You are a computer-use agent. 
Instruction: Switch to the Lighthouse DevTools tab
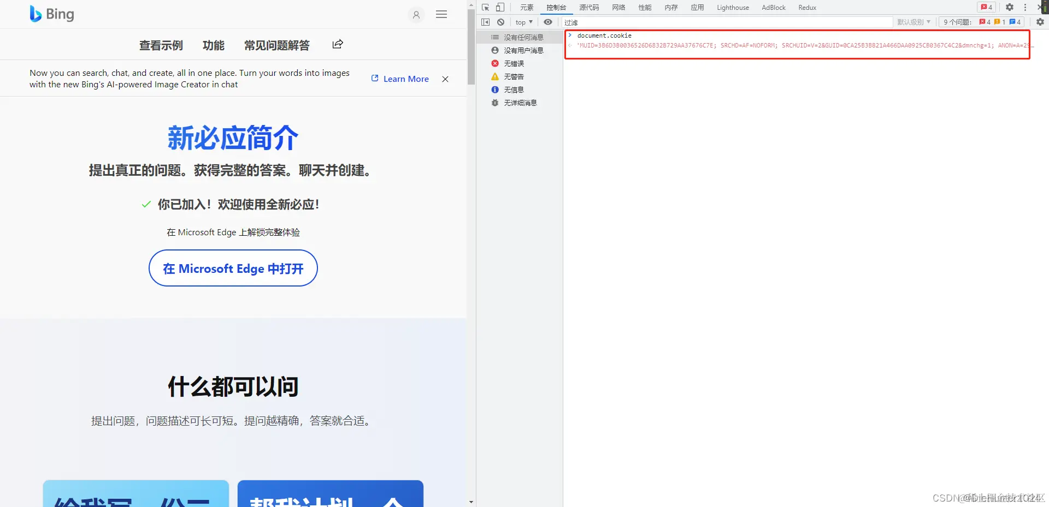tap(733, 8)
